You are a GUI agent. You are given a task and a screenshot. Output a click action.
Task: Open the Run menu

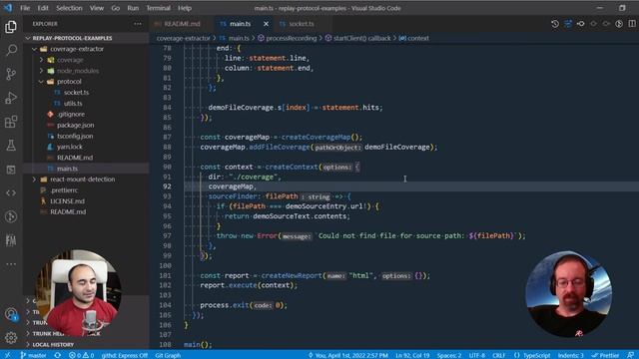(x=133, y=8)
